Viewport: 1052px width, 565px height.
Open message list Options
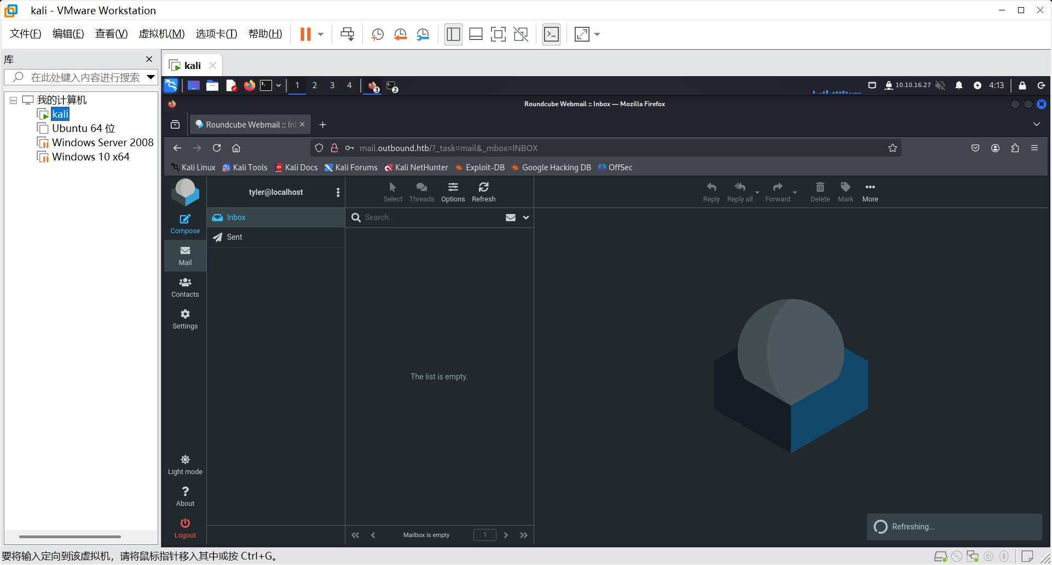click(x=453, y=192)
